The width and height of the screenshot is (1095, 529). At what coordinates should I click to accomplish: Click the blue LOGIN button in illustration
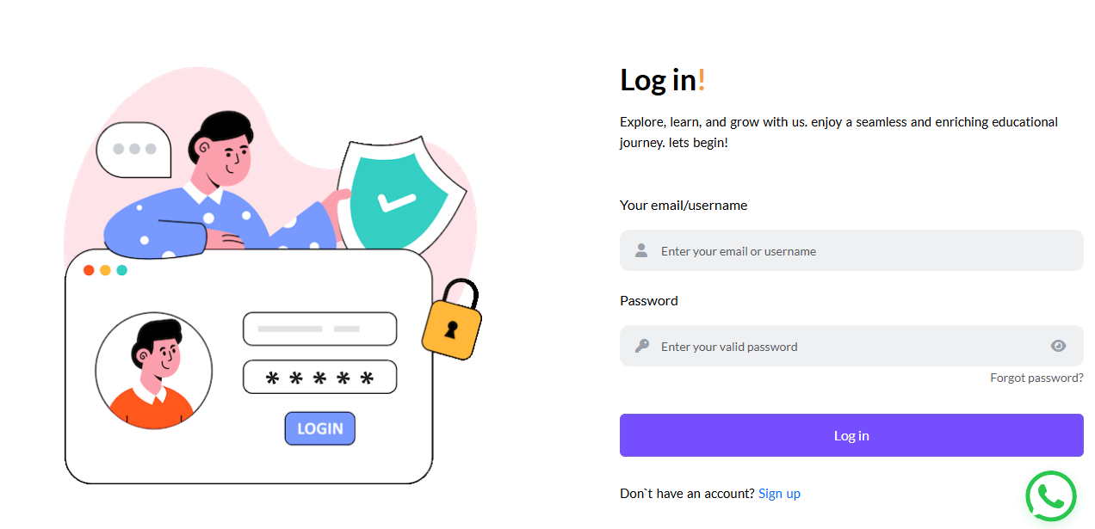(x=319, y=428)
